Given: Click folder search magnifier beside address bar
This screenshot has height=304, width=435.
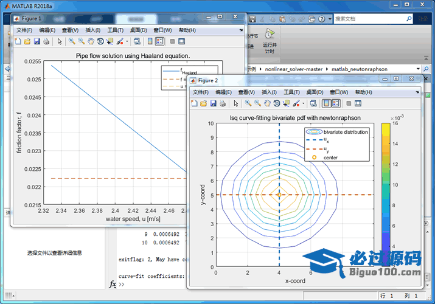Looking at the screenshot, I should 426,69.
